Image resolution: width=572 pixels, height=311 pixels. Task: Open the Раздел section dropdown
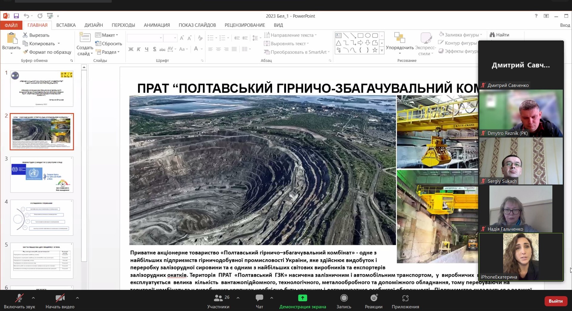point(108,52)
